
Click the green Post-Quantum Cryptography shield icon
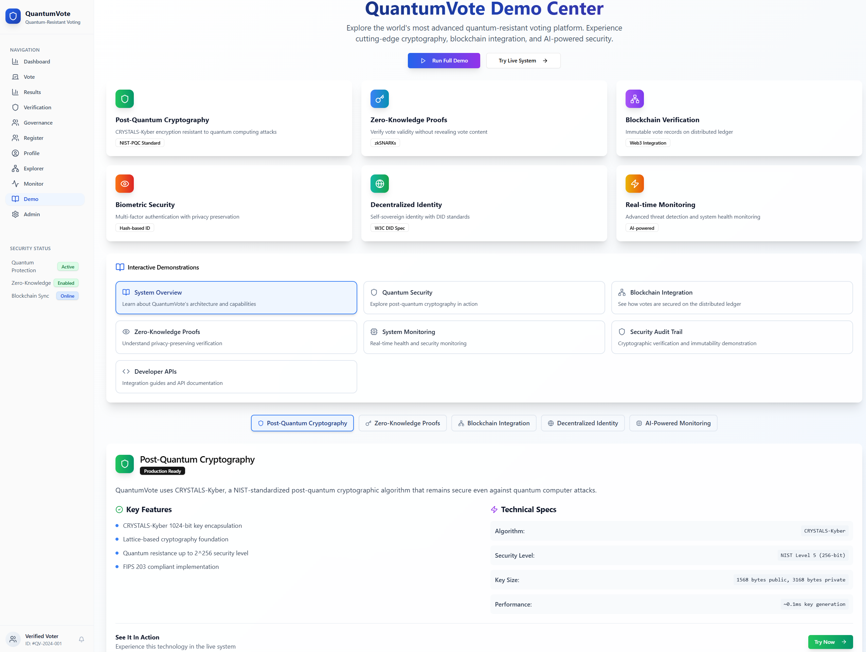pyautogui.click(x=125, y=99)
